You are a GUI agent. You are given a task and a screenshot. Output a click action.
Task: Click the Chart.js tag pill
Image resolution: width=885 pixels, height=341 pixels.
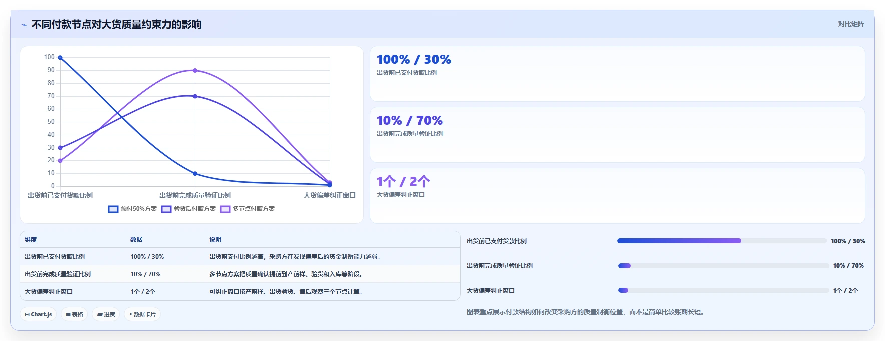pos(38,314)
